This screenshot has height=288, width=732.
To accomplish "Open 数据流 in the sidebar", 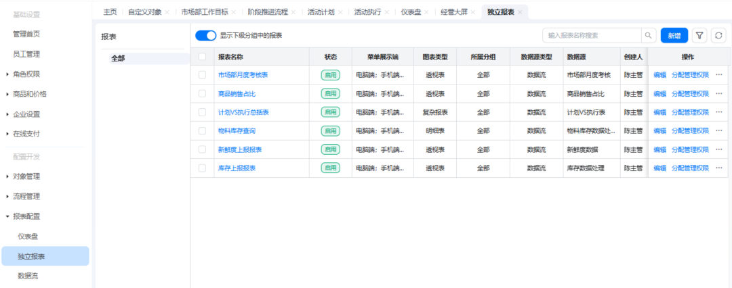I will click(28, 277).
